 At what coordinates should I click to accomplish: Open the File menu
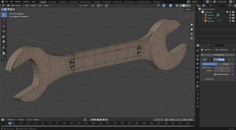(x=6, y=2)
